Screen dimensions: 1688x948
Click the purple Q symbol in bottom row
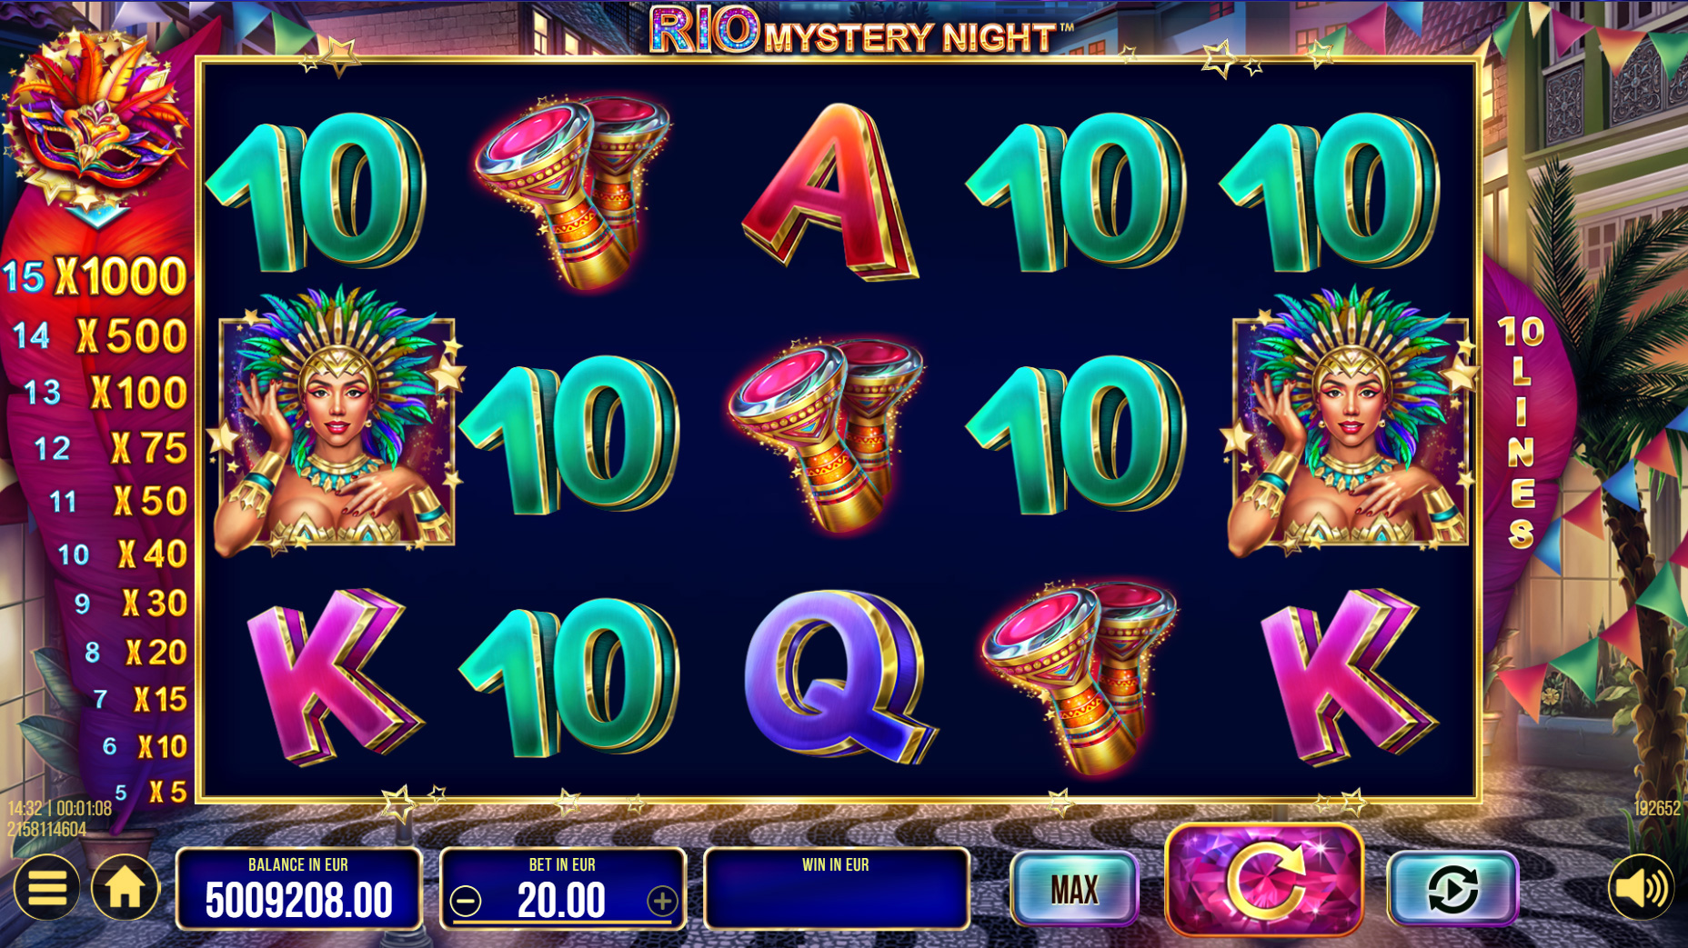coord(839,675)
